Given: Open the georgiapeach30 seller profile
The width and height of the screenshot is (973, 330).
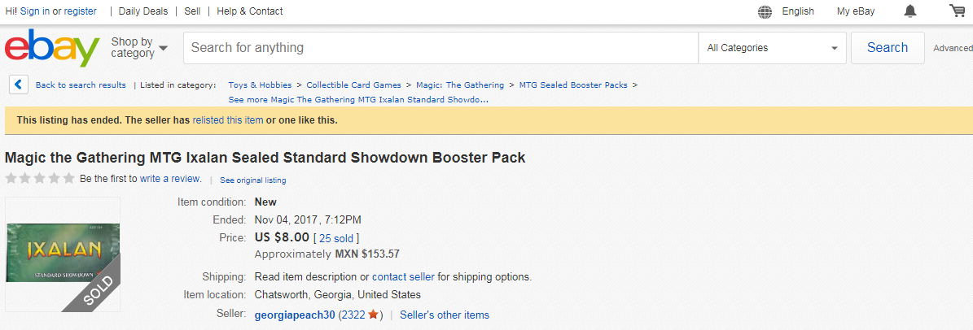Looking at the screenshot, I should 295,315.
